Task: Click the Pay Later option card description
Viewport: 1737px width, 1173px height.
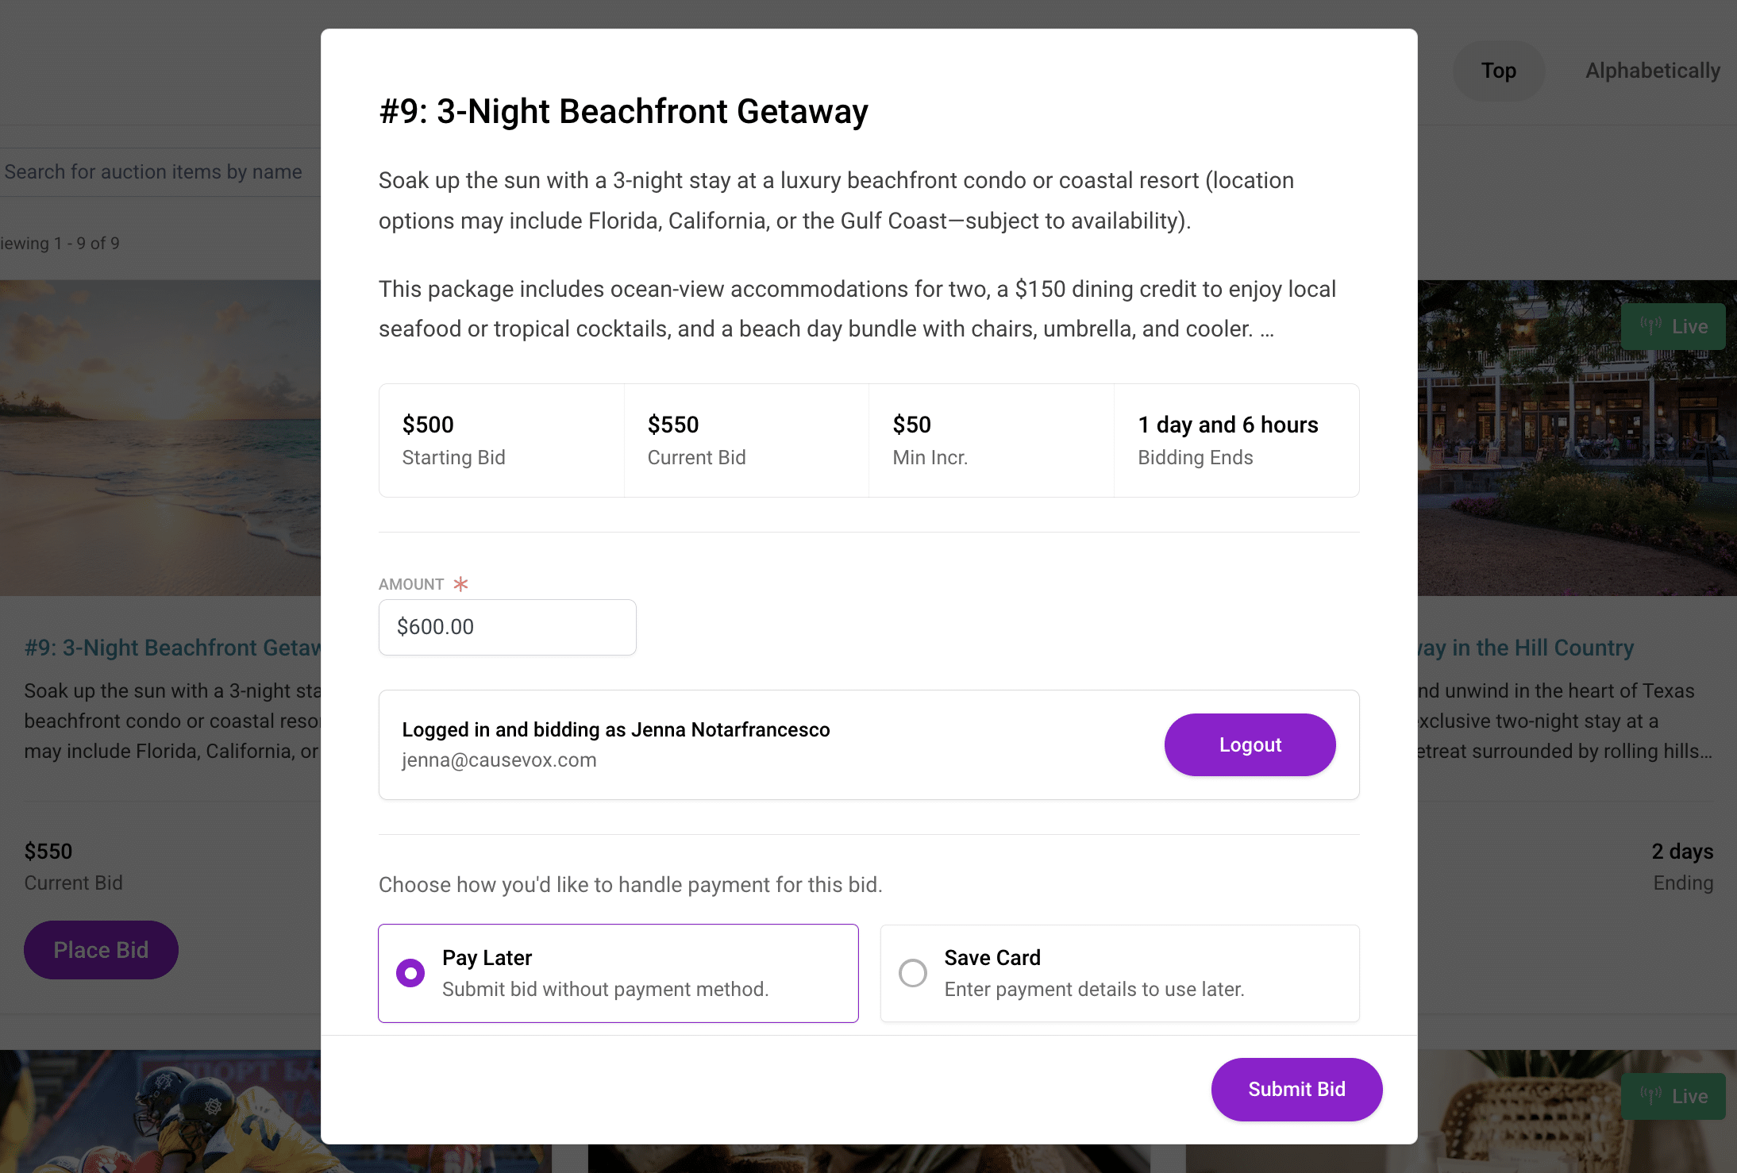Action: (x=605, y=989)
